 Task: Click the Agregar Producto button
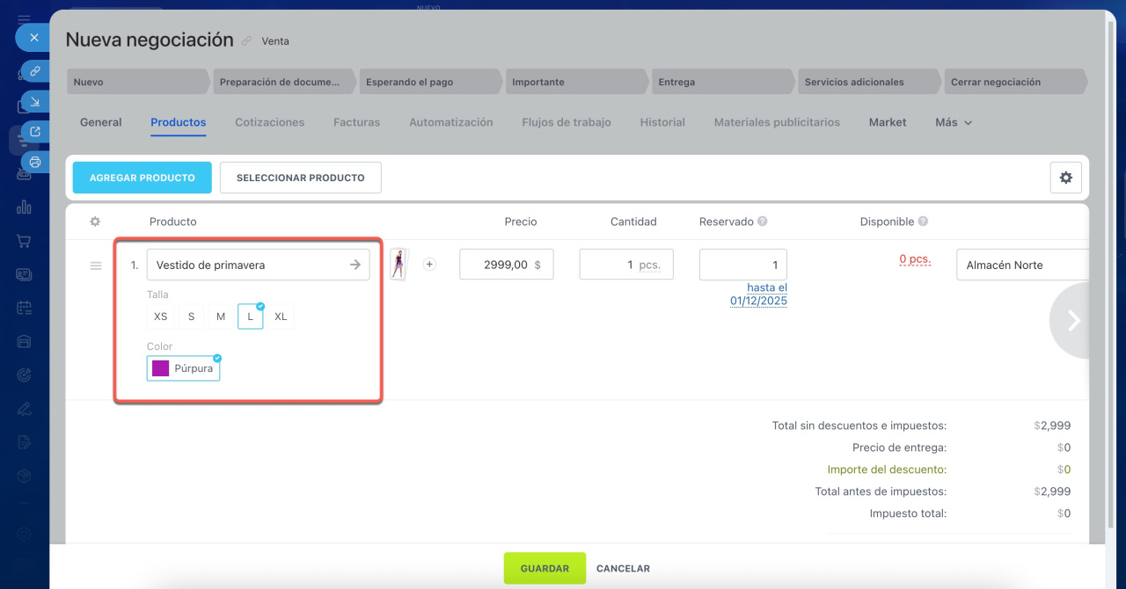143,178
